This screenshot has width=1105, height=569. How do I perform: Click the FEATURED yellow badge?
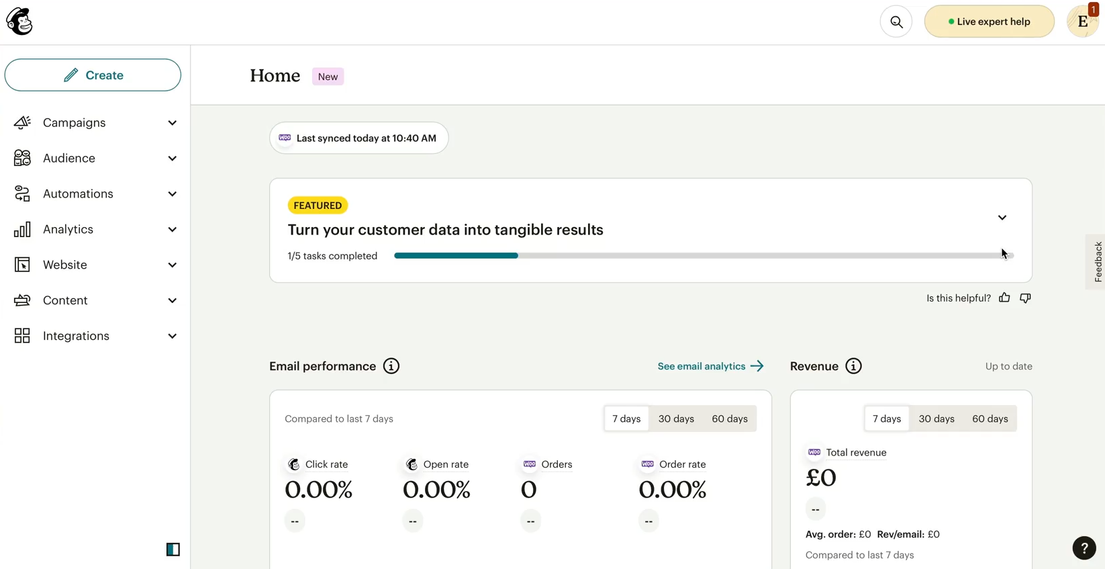[318, 206]
